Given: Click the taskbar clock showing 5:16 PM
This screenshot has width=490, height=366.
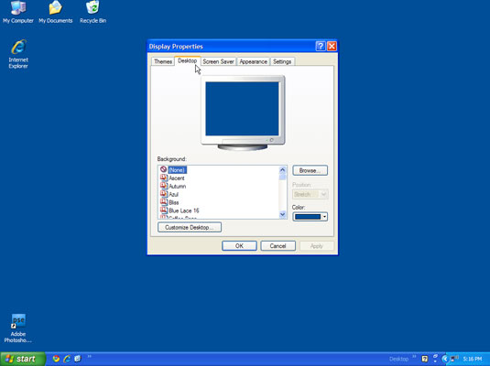Looking at the screenshot, I should (x=473, y=359).
